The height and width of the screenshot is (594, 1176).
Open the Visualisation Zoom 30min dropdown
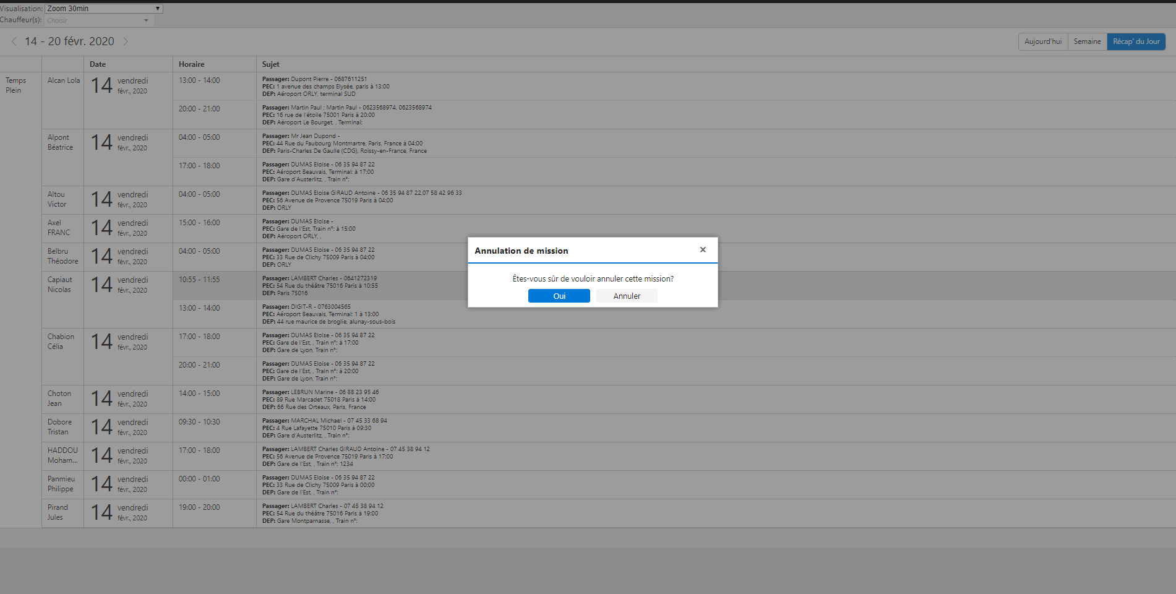click(103, 9)
